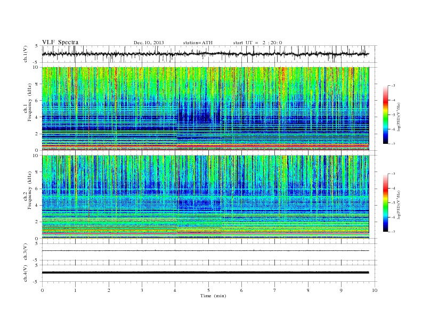Click ch.1 color bar "-3" tick label

(x=393, y=86)
